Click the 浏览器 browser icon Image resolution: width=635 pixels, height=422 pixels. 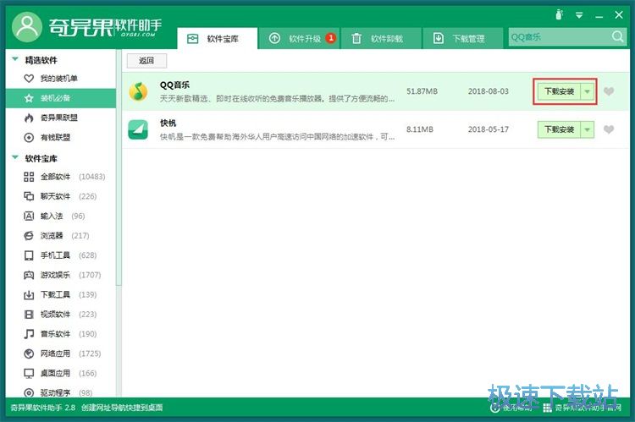[29, 235]
